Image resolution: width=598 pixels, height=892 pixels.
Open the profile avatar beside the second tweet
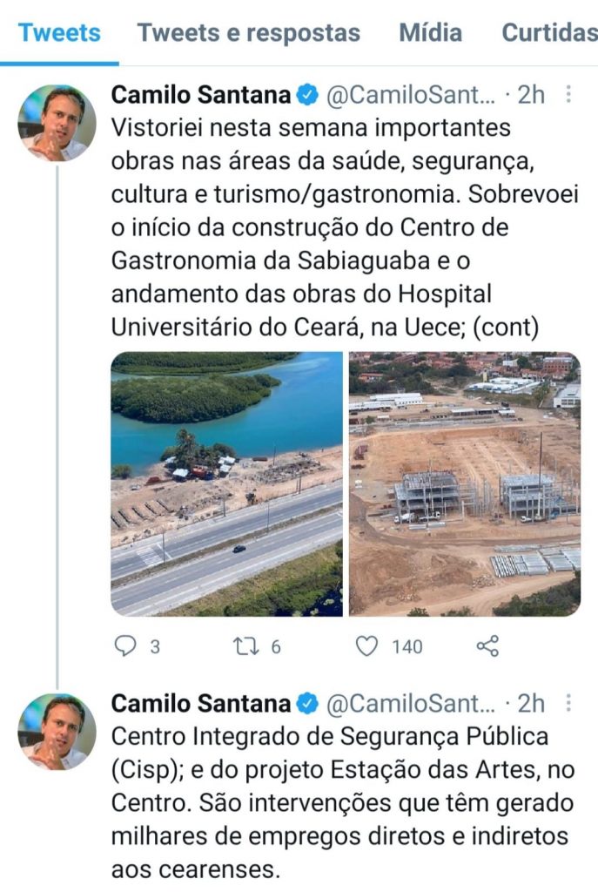(x=57, y=731)
